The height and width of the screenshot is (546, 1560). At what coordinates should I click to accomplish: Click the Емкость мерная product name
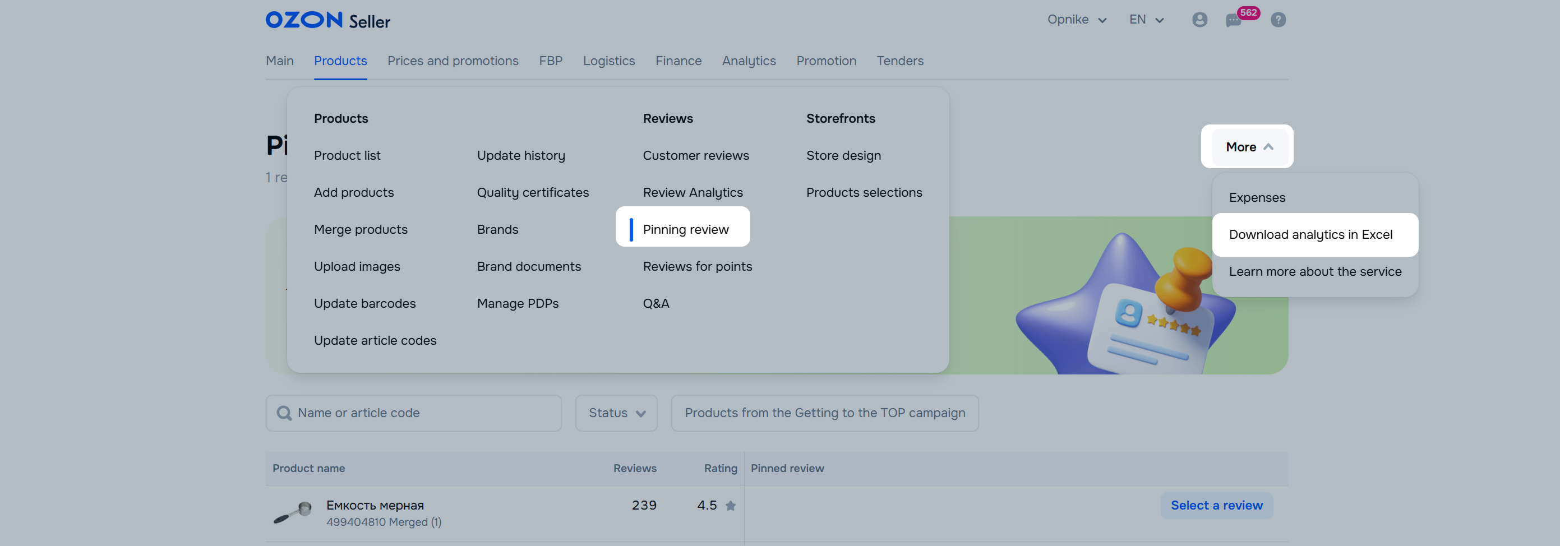pyautogui.click(x=375, y=505)
